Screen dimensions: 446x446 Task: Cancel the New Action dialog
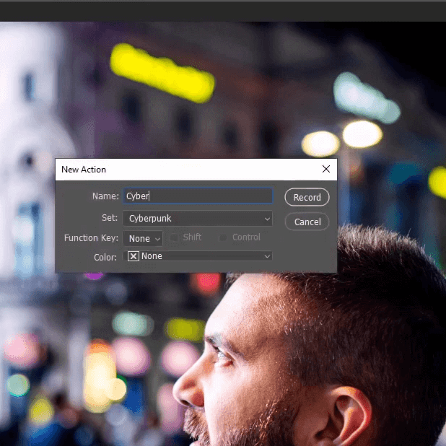[307, 222]
